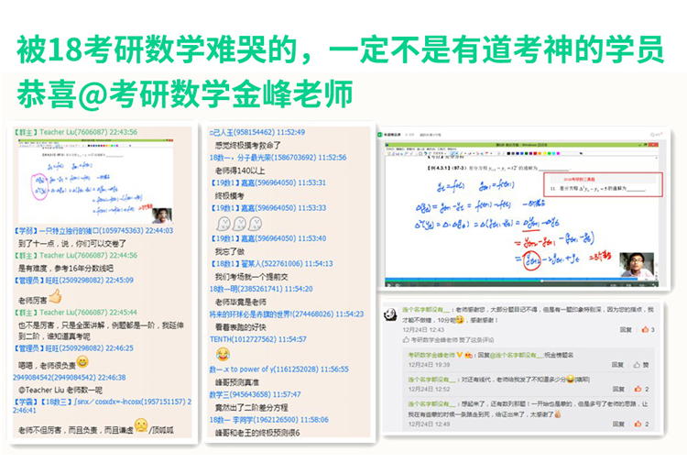This screenshot has width=687, height=463.
Task: Click the fullscreen icon in the video player
Action: point(656,284)
